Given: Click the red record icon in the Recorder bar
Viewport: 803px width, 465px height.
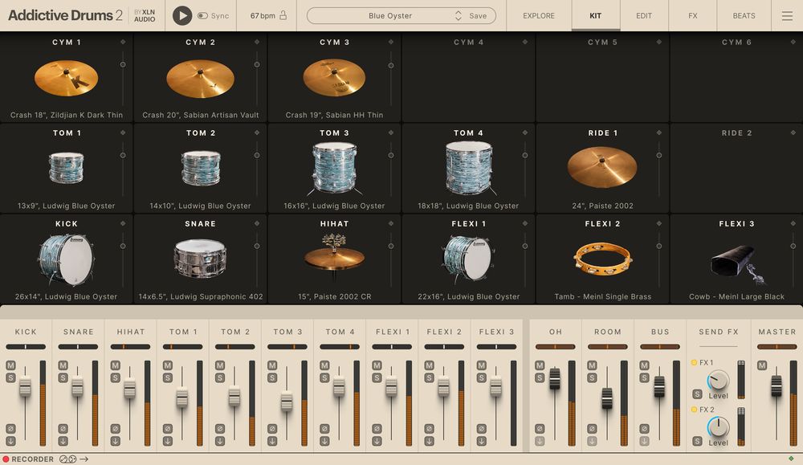Looking at the screenshot, I should click(6, 458).
